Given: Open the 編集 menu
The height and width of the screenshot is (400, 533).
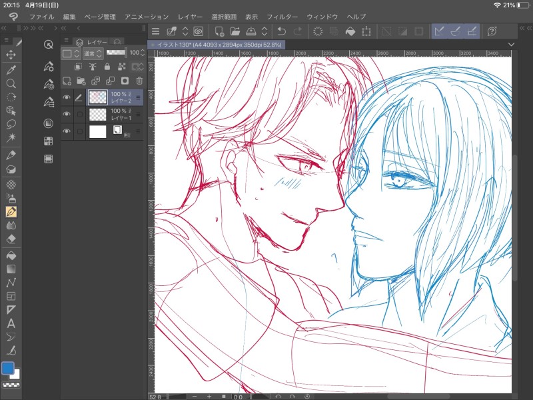Looking at the screenshot, I should click(69, 17).
